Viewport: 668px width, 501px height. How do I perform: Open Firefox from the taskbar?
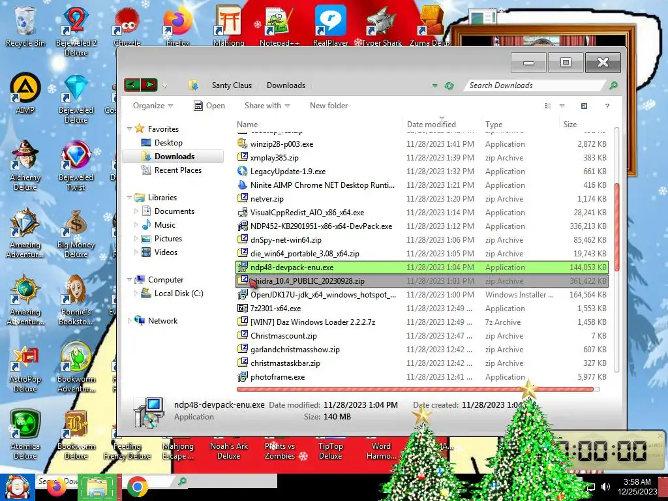pyautogui.click(x=57, y=487)
